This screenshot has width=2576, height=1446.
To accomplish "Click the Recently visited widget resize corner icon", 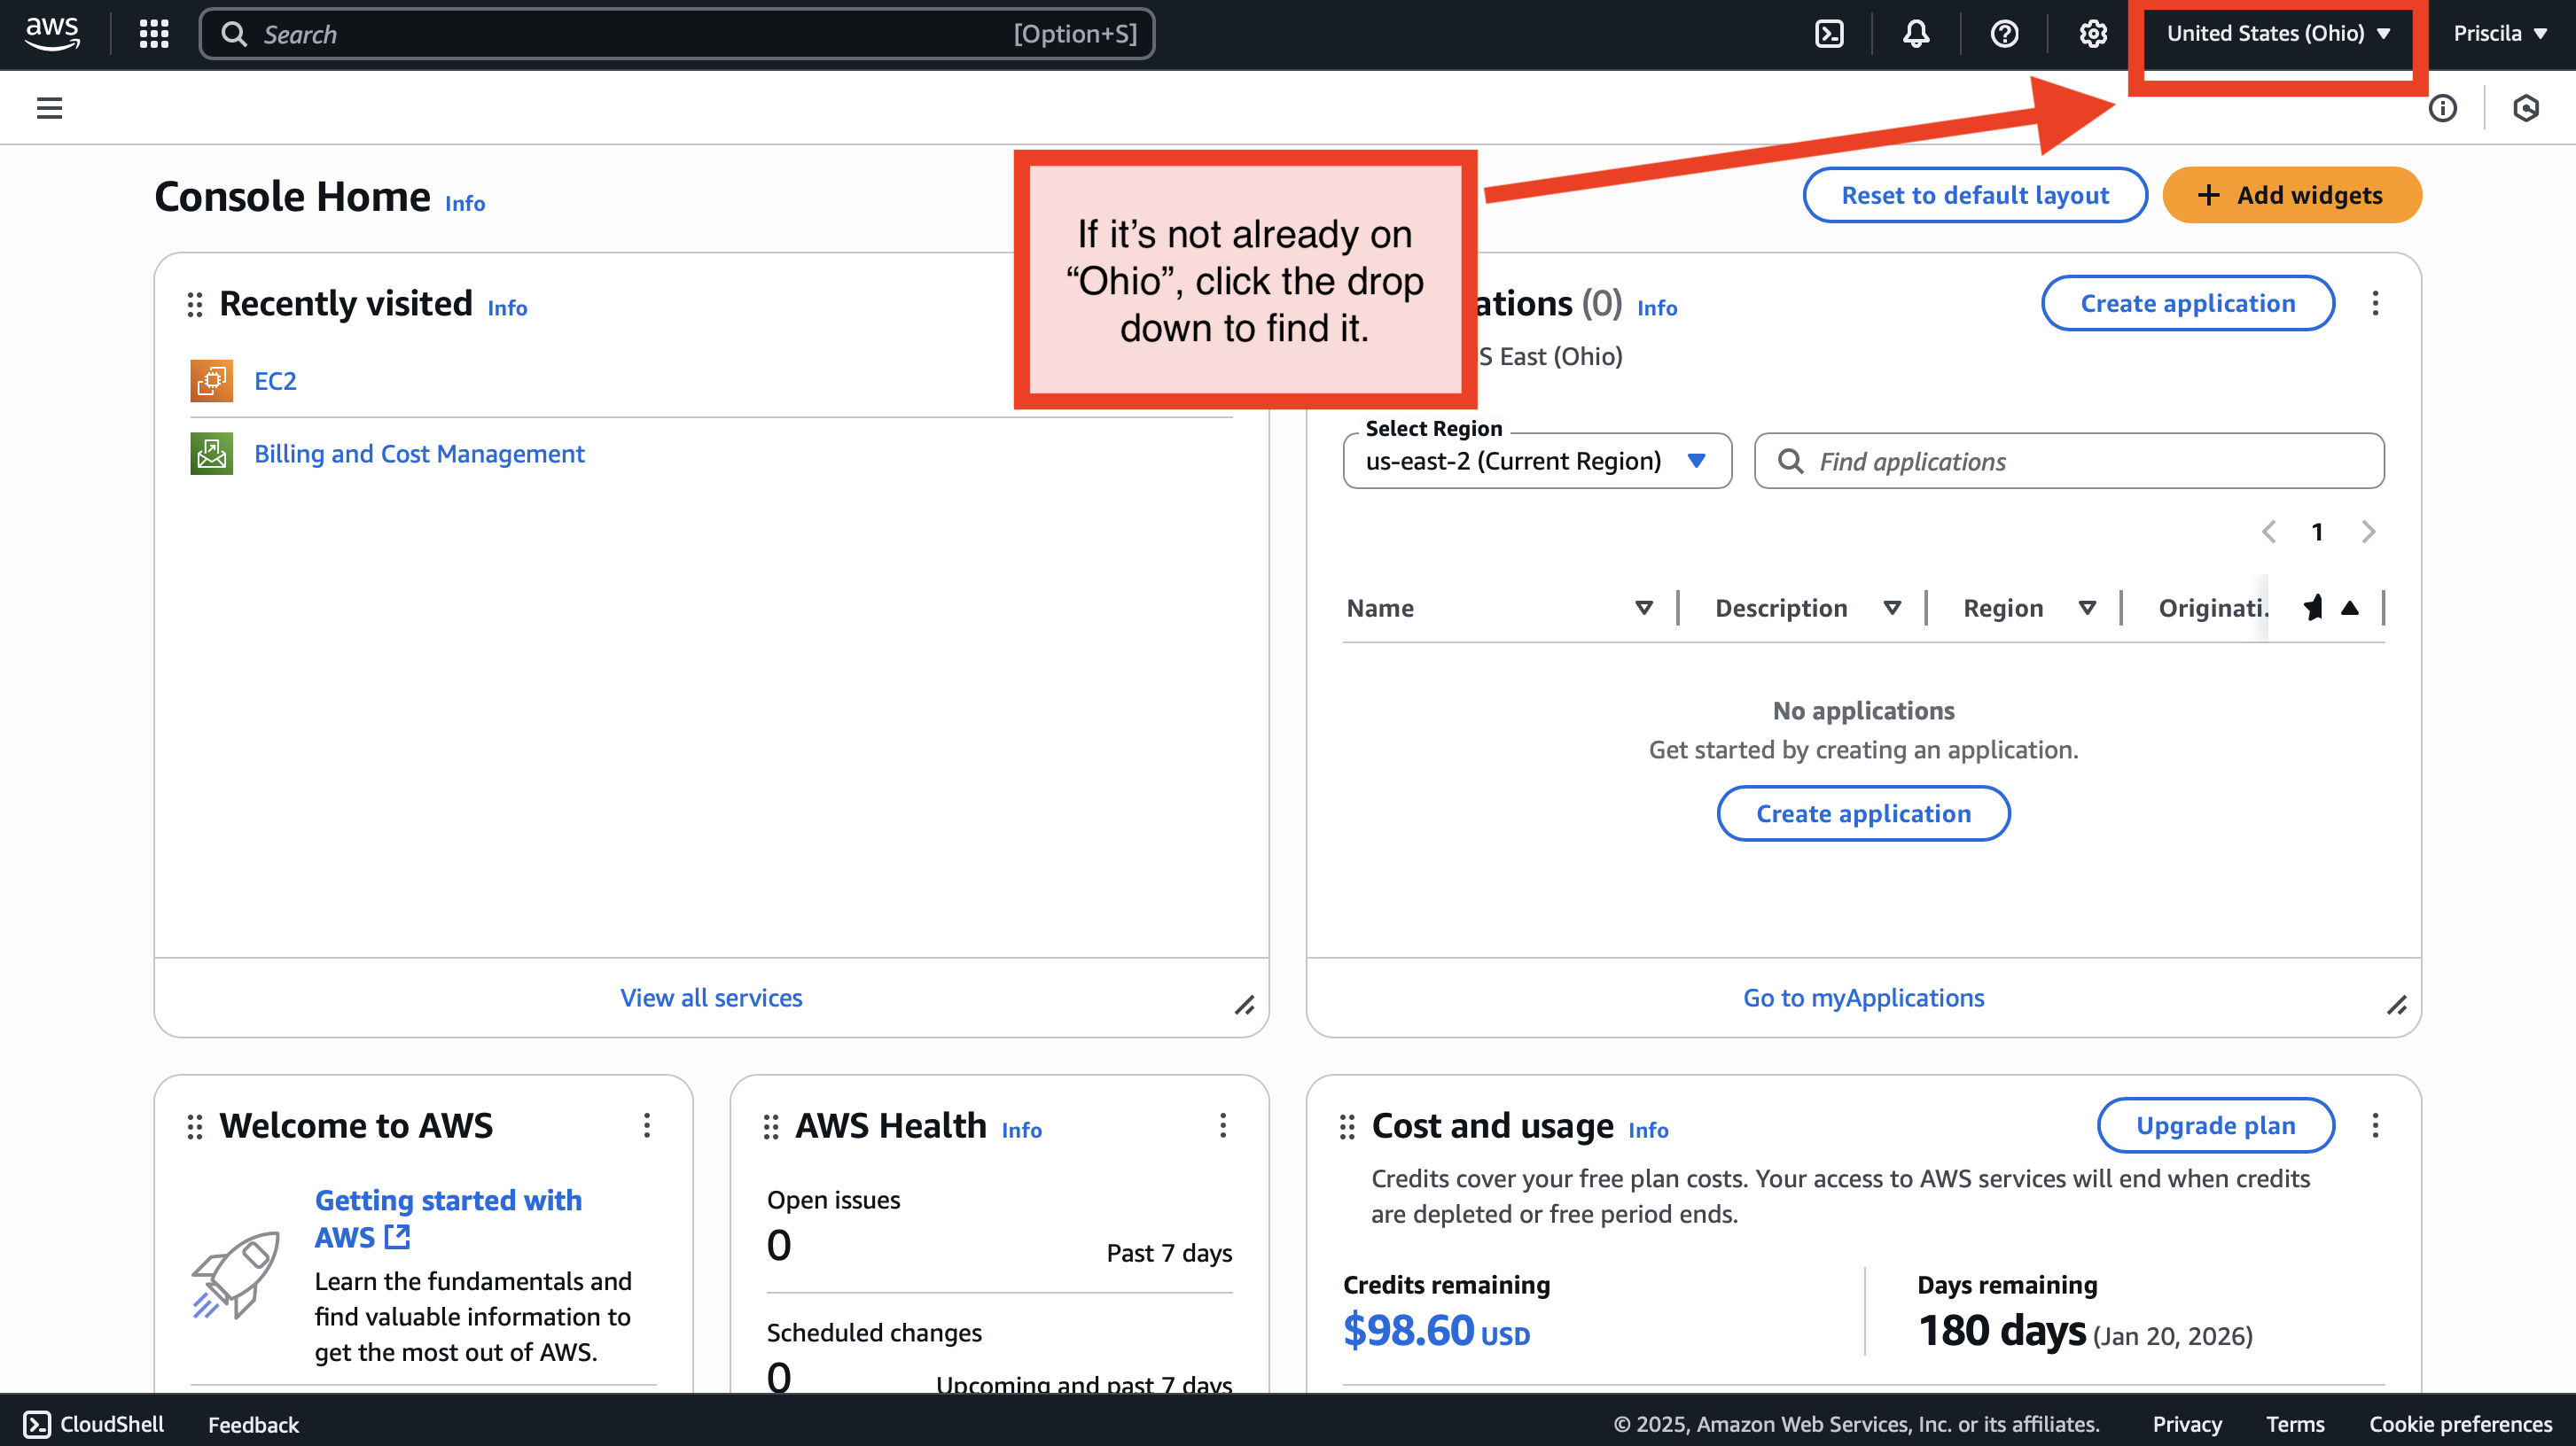I will (x=1244, y=1006).
